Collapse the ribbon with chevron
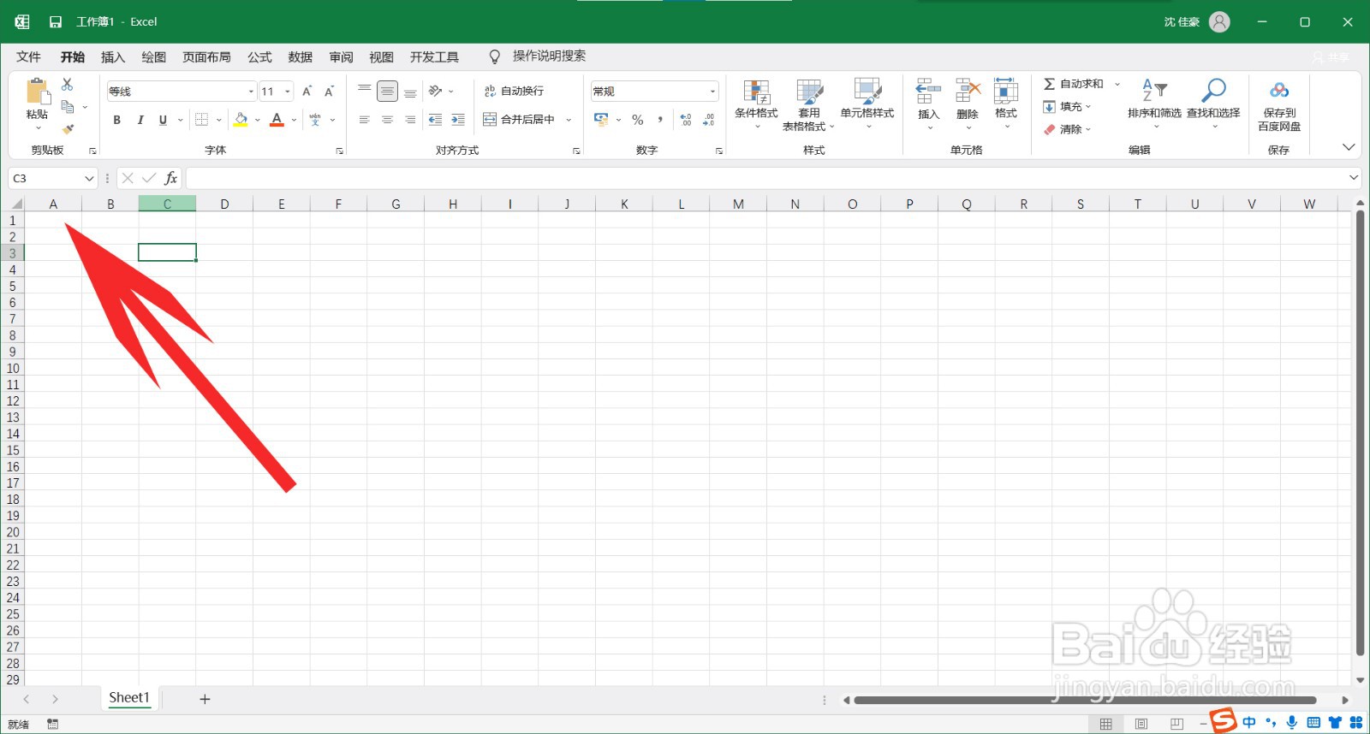Viewport: 1370px width, 734px height. pos(1349,147)
